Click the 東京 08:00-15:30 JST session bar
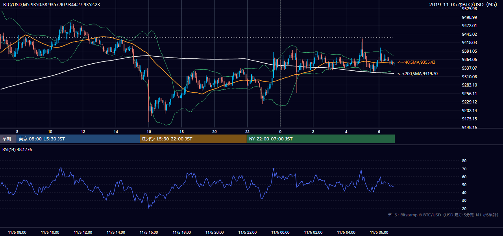This screenshot has height=236, width=503. (x=78, y=139)
